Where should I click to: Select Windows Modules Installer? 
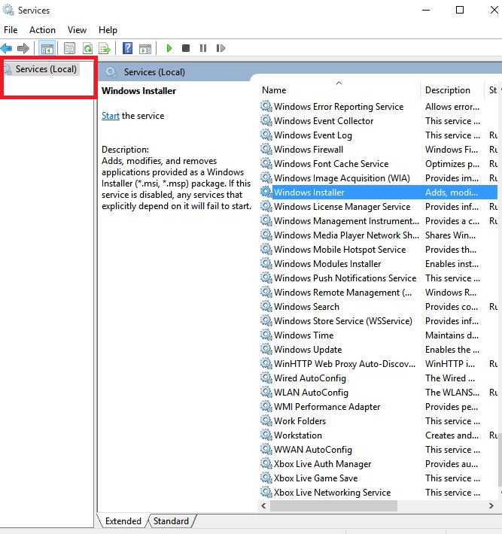point(379,264)
